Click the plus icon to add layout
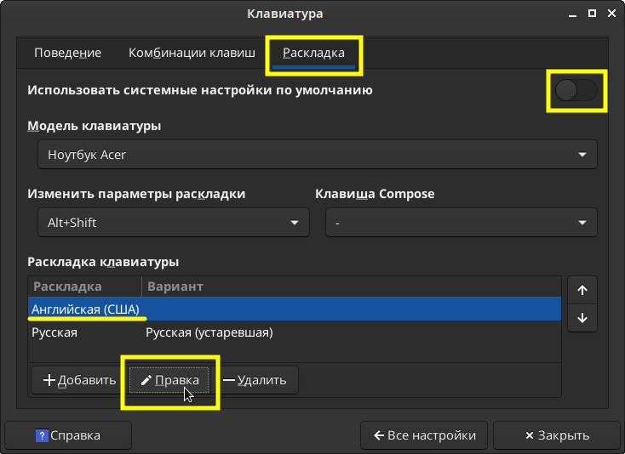625x454 pixels. 49,380
